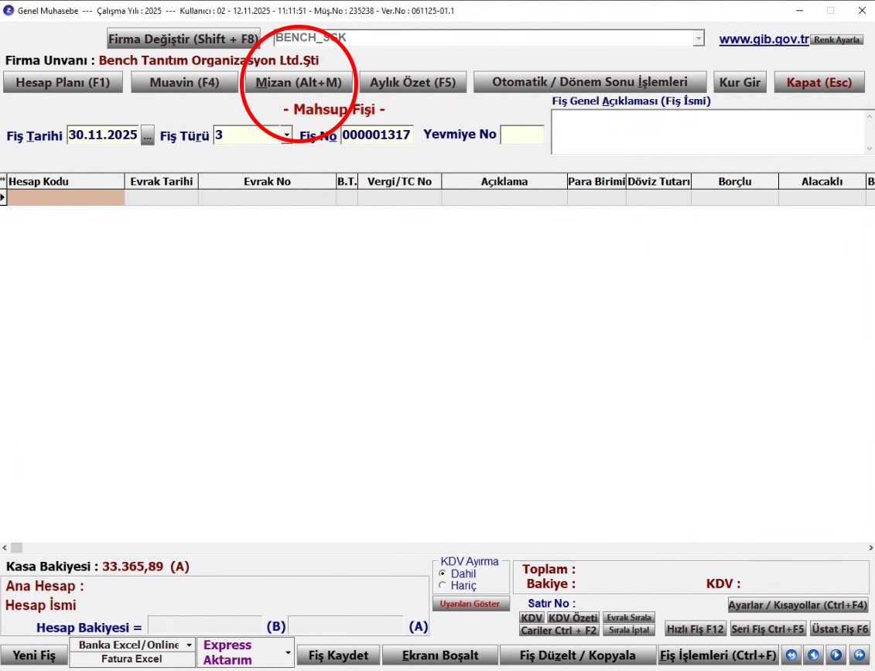This screenshot has width=875, height=671.
Task: Expand the Express Aktarım dropdown
Action: click(x=288, y=652)
